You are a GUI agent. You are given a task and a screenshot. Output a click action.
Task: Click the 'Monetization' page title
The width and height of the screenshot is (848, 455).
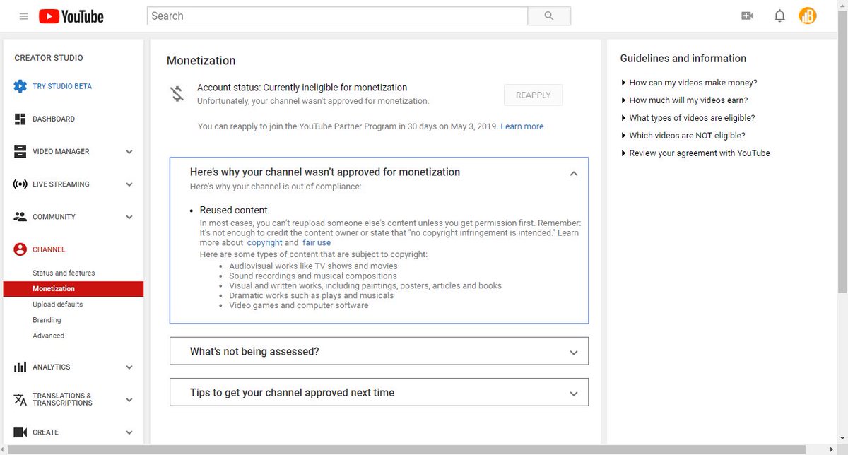click(x=201, y=61)
